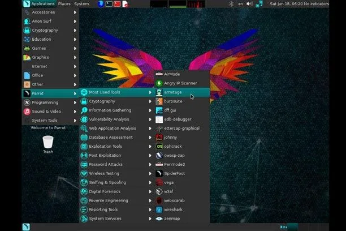Open the Applications menu

pos(39,4)
